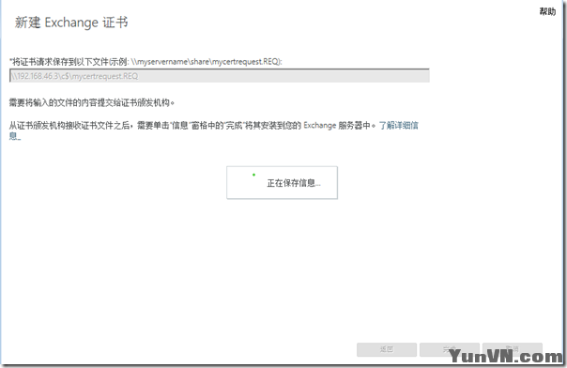Viewport: 567px width, 368px height.
Task: Click the 新建 Exchange 证书 heading
Action: click(x=71, y=23)
